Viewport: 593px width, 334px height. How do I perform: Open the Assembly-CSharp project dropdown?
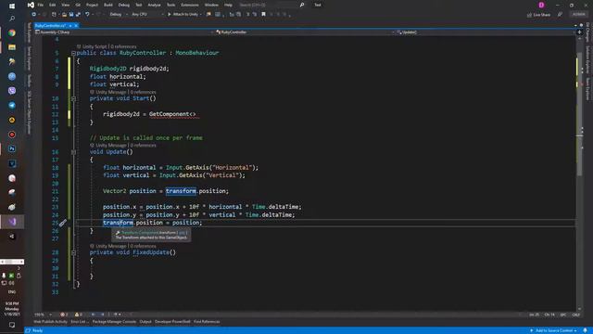tap(124, 32)
